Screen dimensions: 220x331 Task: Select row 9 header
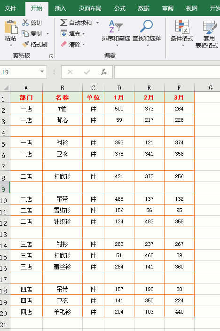click(x=5, y=188)
